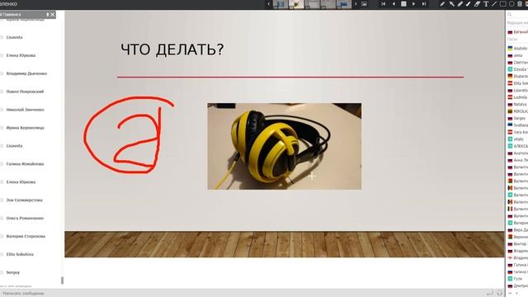Viewport: 528px width, 297px height.
Task: Jump to the first slide
Action: (383, 4)
